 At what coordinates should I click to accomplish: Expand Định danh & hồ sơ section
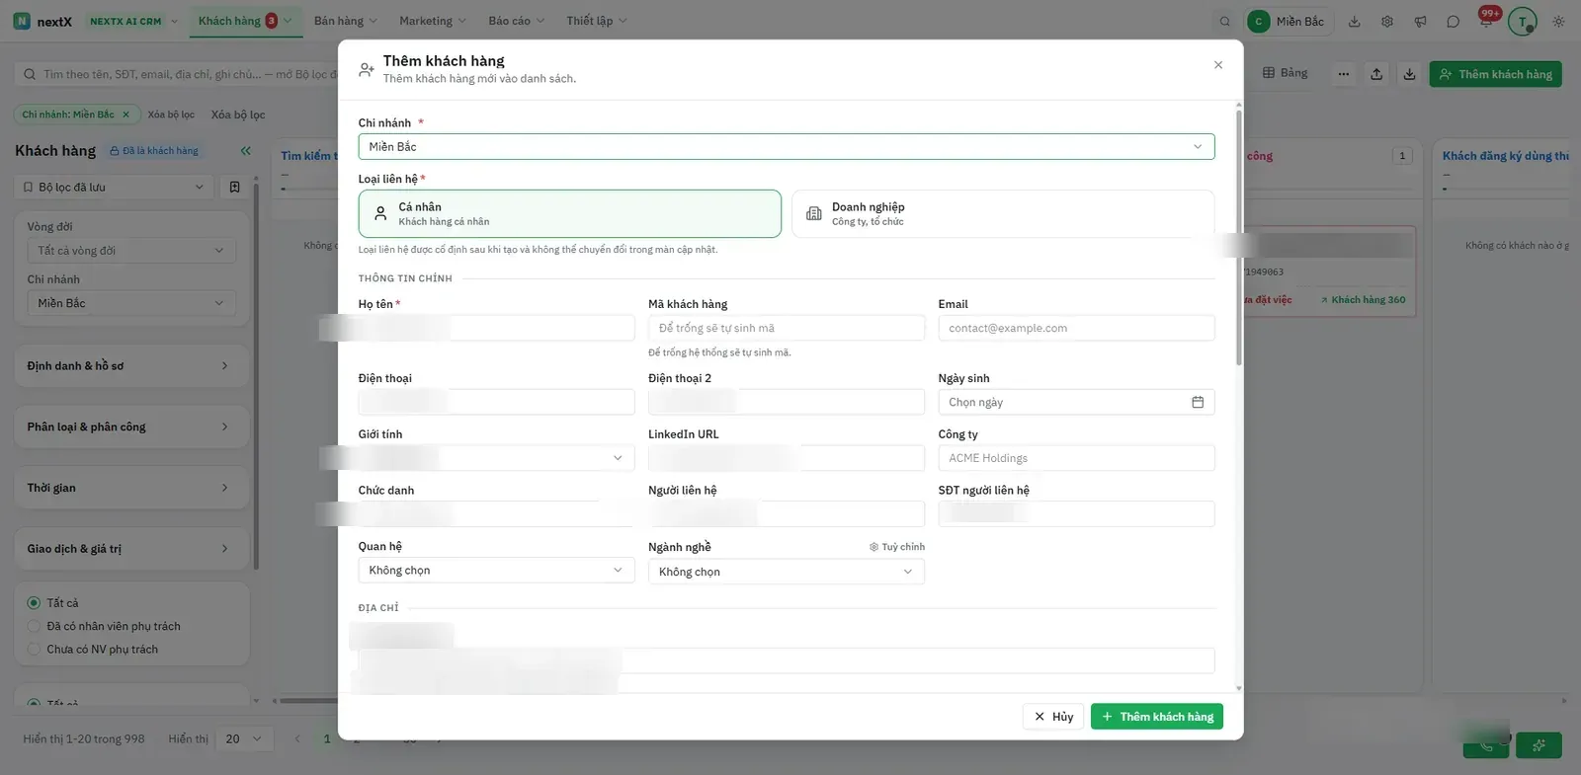click(x=131, y=366)
